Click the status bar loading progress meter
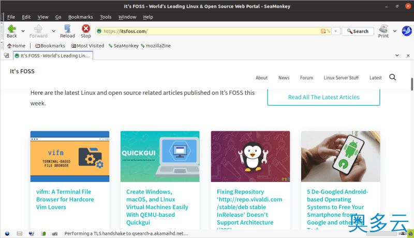This screenshot has width=414, height=238. click(x=382, y=233)
